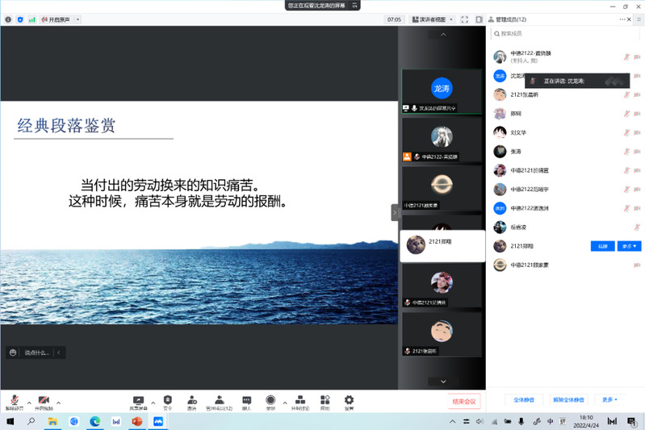
Task: Click the 解除全体静音 button
Action: click(570, 399)
